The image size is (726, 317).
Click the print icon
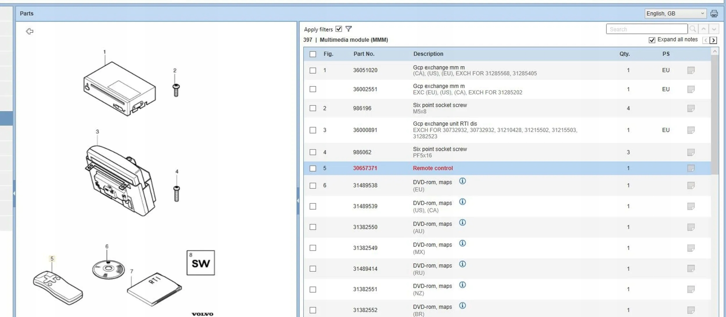pyautogui.click(x=714, y=14)
